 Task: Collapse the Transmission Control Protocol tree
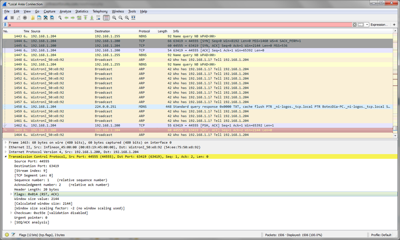pos(6,157)
